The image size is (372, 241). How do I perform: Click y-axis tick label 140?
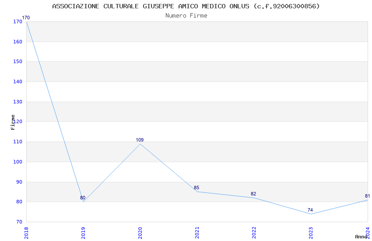(x=18, y=82)
